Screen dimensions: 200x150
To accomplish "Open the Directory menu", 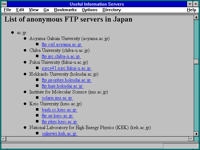I will tap(112, 10).
